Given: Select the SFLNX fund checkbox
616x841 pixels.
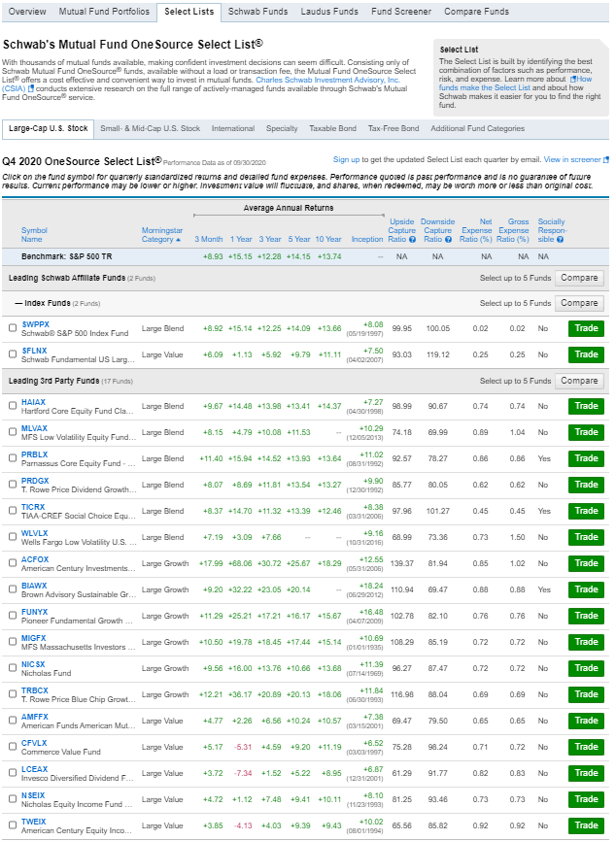Looking at the screenshot, I should click(x=13, y=354).
